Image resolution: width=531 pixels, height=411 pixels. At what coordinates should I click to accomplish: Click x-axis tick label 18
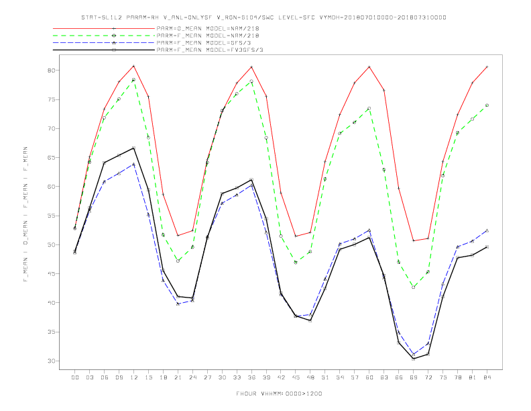click(x=163, y=377)
